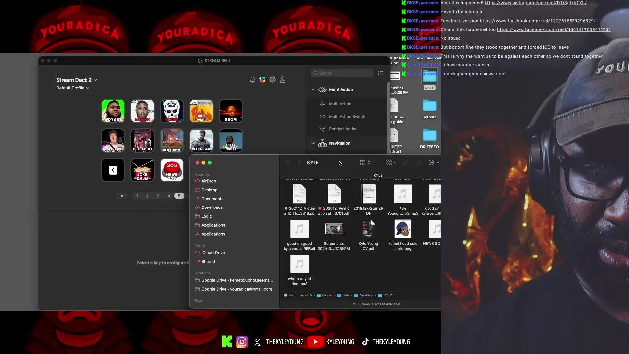629x354 pixels.
Task: Switch to Stream Deck page 3
Action: click(158, 196)
